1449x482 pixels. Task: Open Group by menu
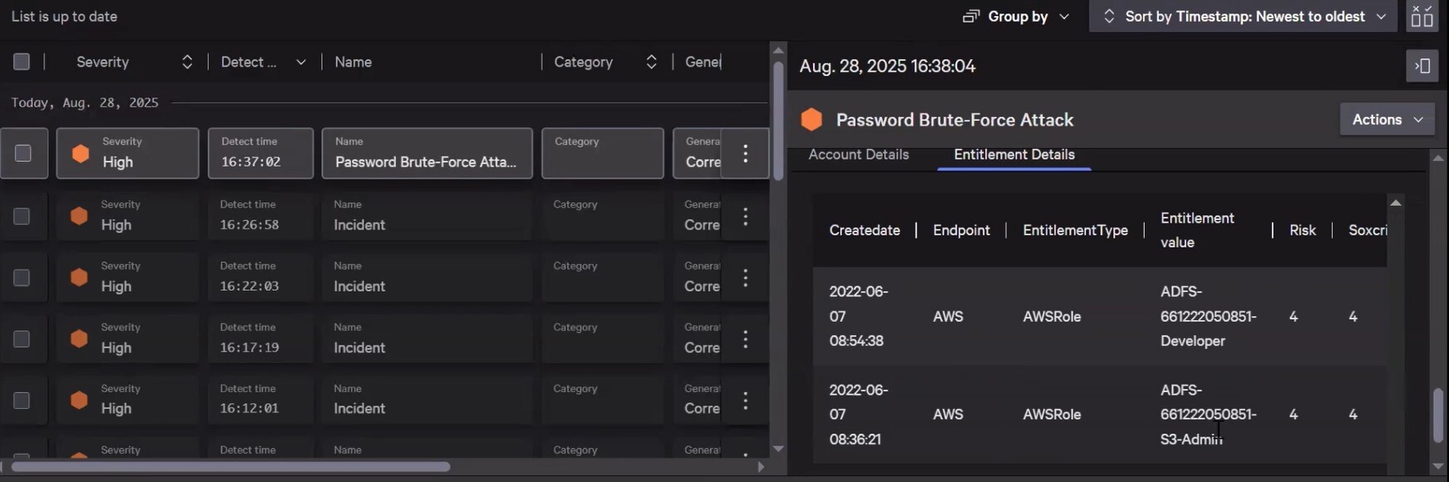tap(1016, 17)
